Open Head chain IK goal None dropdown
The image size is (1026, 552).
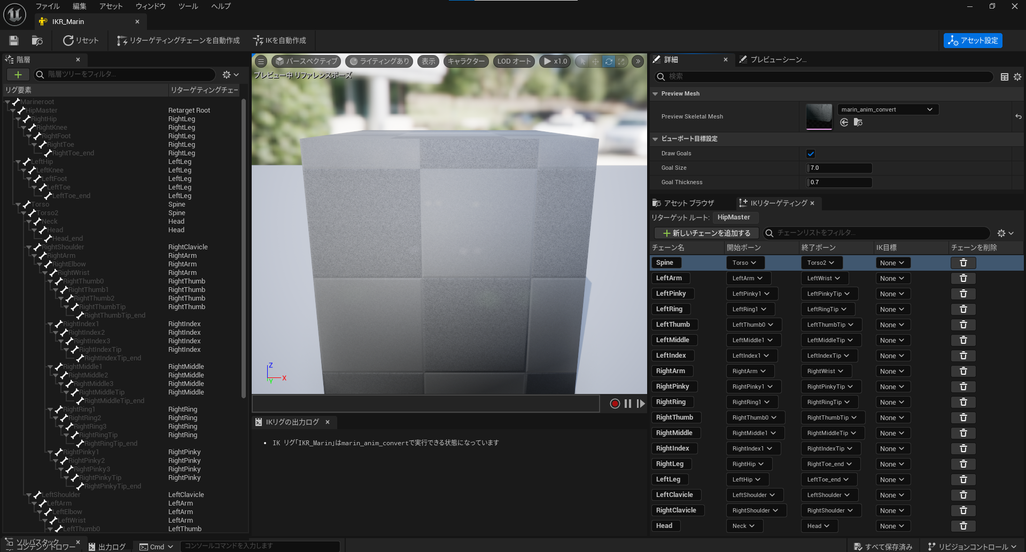(892, 526)
